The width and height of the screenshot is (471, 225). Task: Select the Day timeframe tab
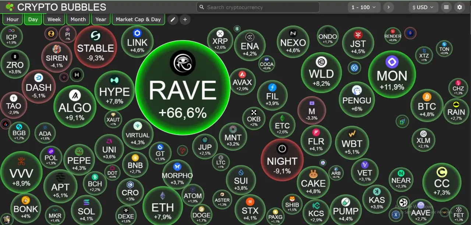pyautogui.click(x=33, y=19)
